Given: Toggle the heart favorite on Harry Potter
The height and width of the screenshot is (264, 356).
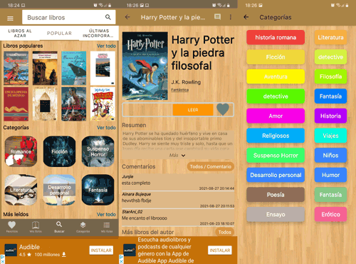Looking at the screenshot, I should [223, 109].
